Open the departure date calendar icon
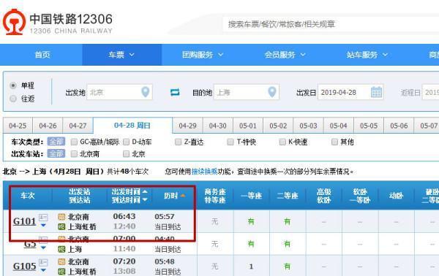The width and height of the screenshot is (439, 276). (x=376, y=92)
